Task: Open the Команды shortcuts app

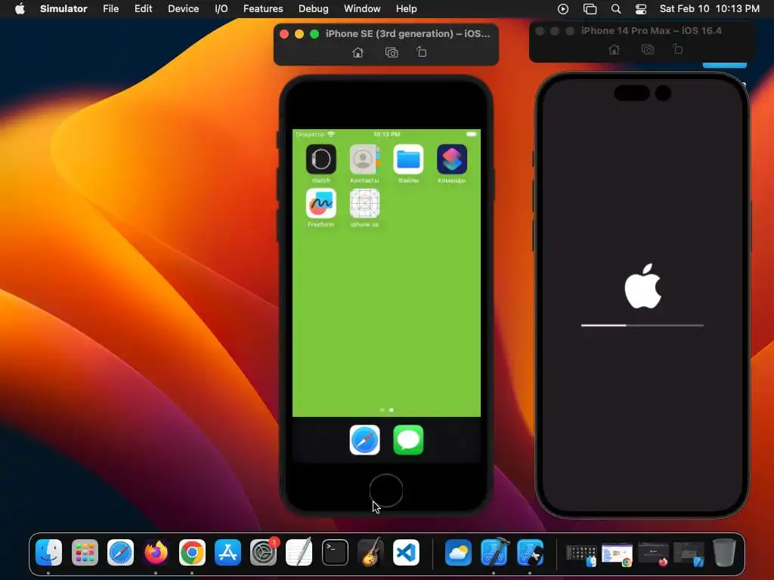Action: tap(452, 159)
